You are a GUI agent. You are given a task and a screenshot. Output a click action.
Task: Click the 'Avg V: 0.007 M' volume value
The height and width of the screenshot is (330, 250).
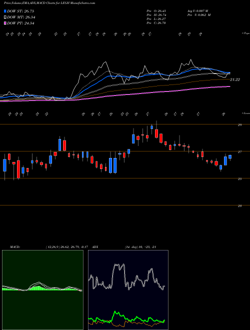(197, 11)
